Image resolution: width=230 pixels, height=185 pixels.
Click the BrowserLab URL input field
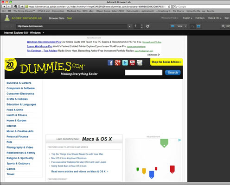(x=72, y=26)
